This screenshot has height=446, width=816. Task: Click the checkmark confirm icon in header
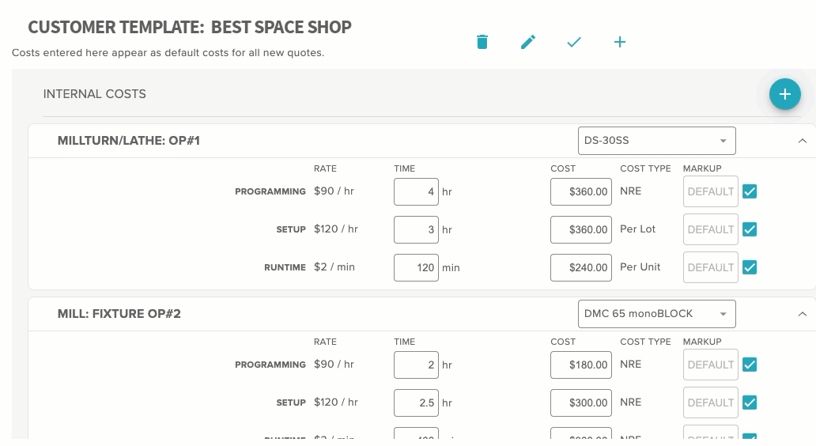coord(574,42)
